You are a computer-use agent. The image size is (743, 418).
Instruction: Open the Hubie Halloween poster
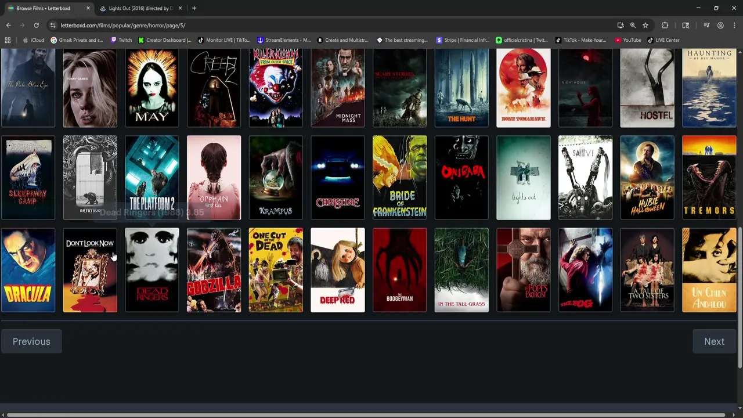pyautogui.click(x=647, y=178)
